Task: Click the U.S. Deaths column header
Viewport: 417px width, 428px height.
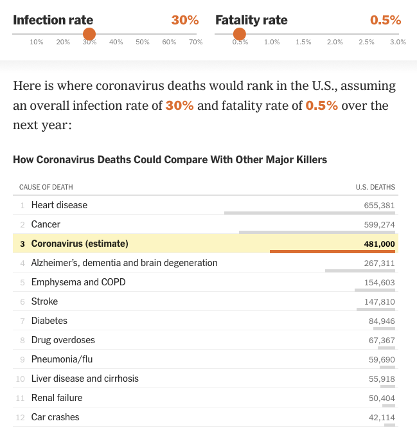Action: click(375, 187)
